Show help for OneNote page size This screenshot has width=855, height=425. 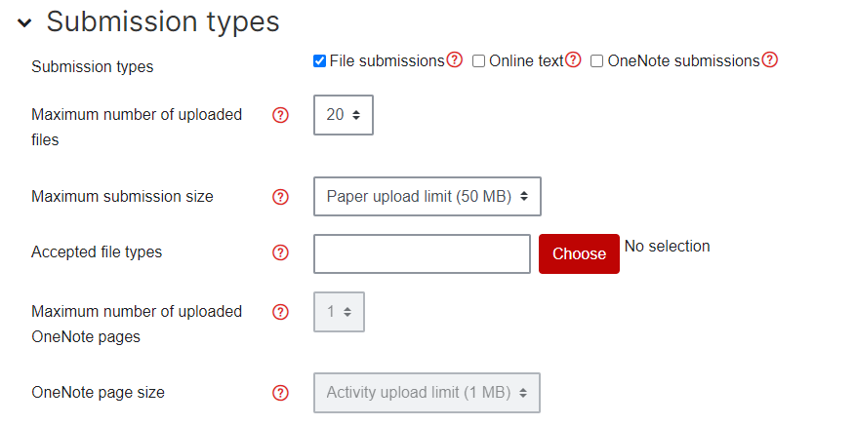point(280,393)
